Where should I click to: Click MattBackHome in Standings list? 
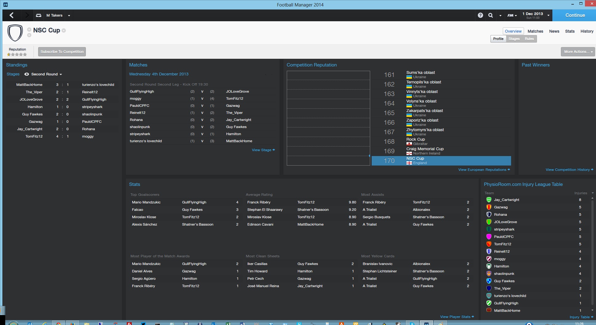coord(29,85)
